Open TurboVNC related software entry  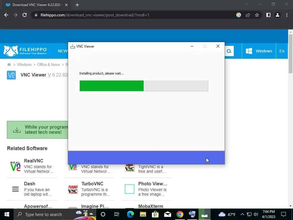tap(89, 189)
